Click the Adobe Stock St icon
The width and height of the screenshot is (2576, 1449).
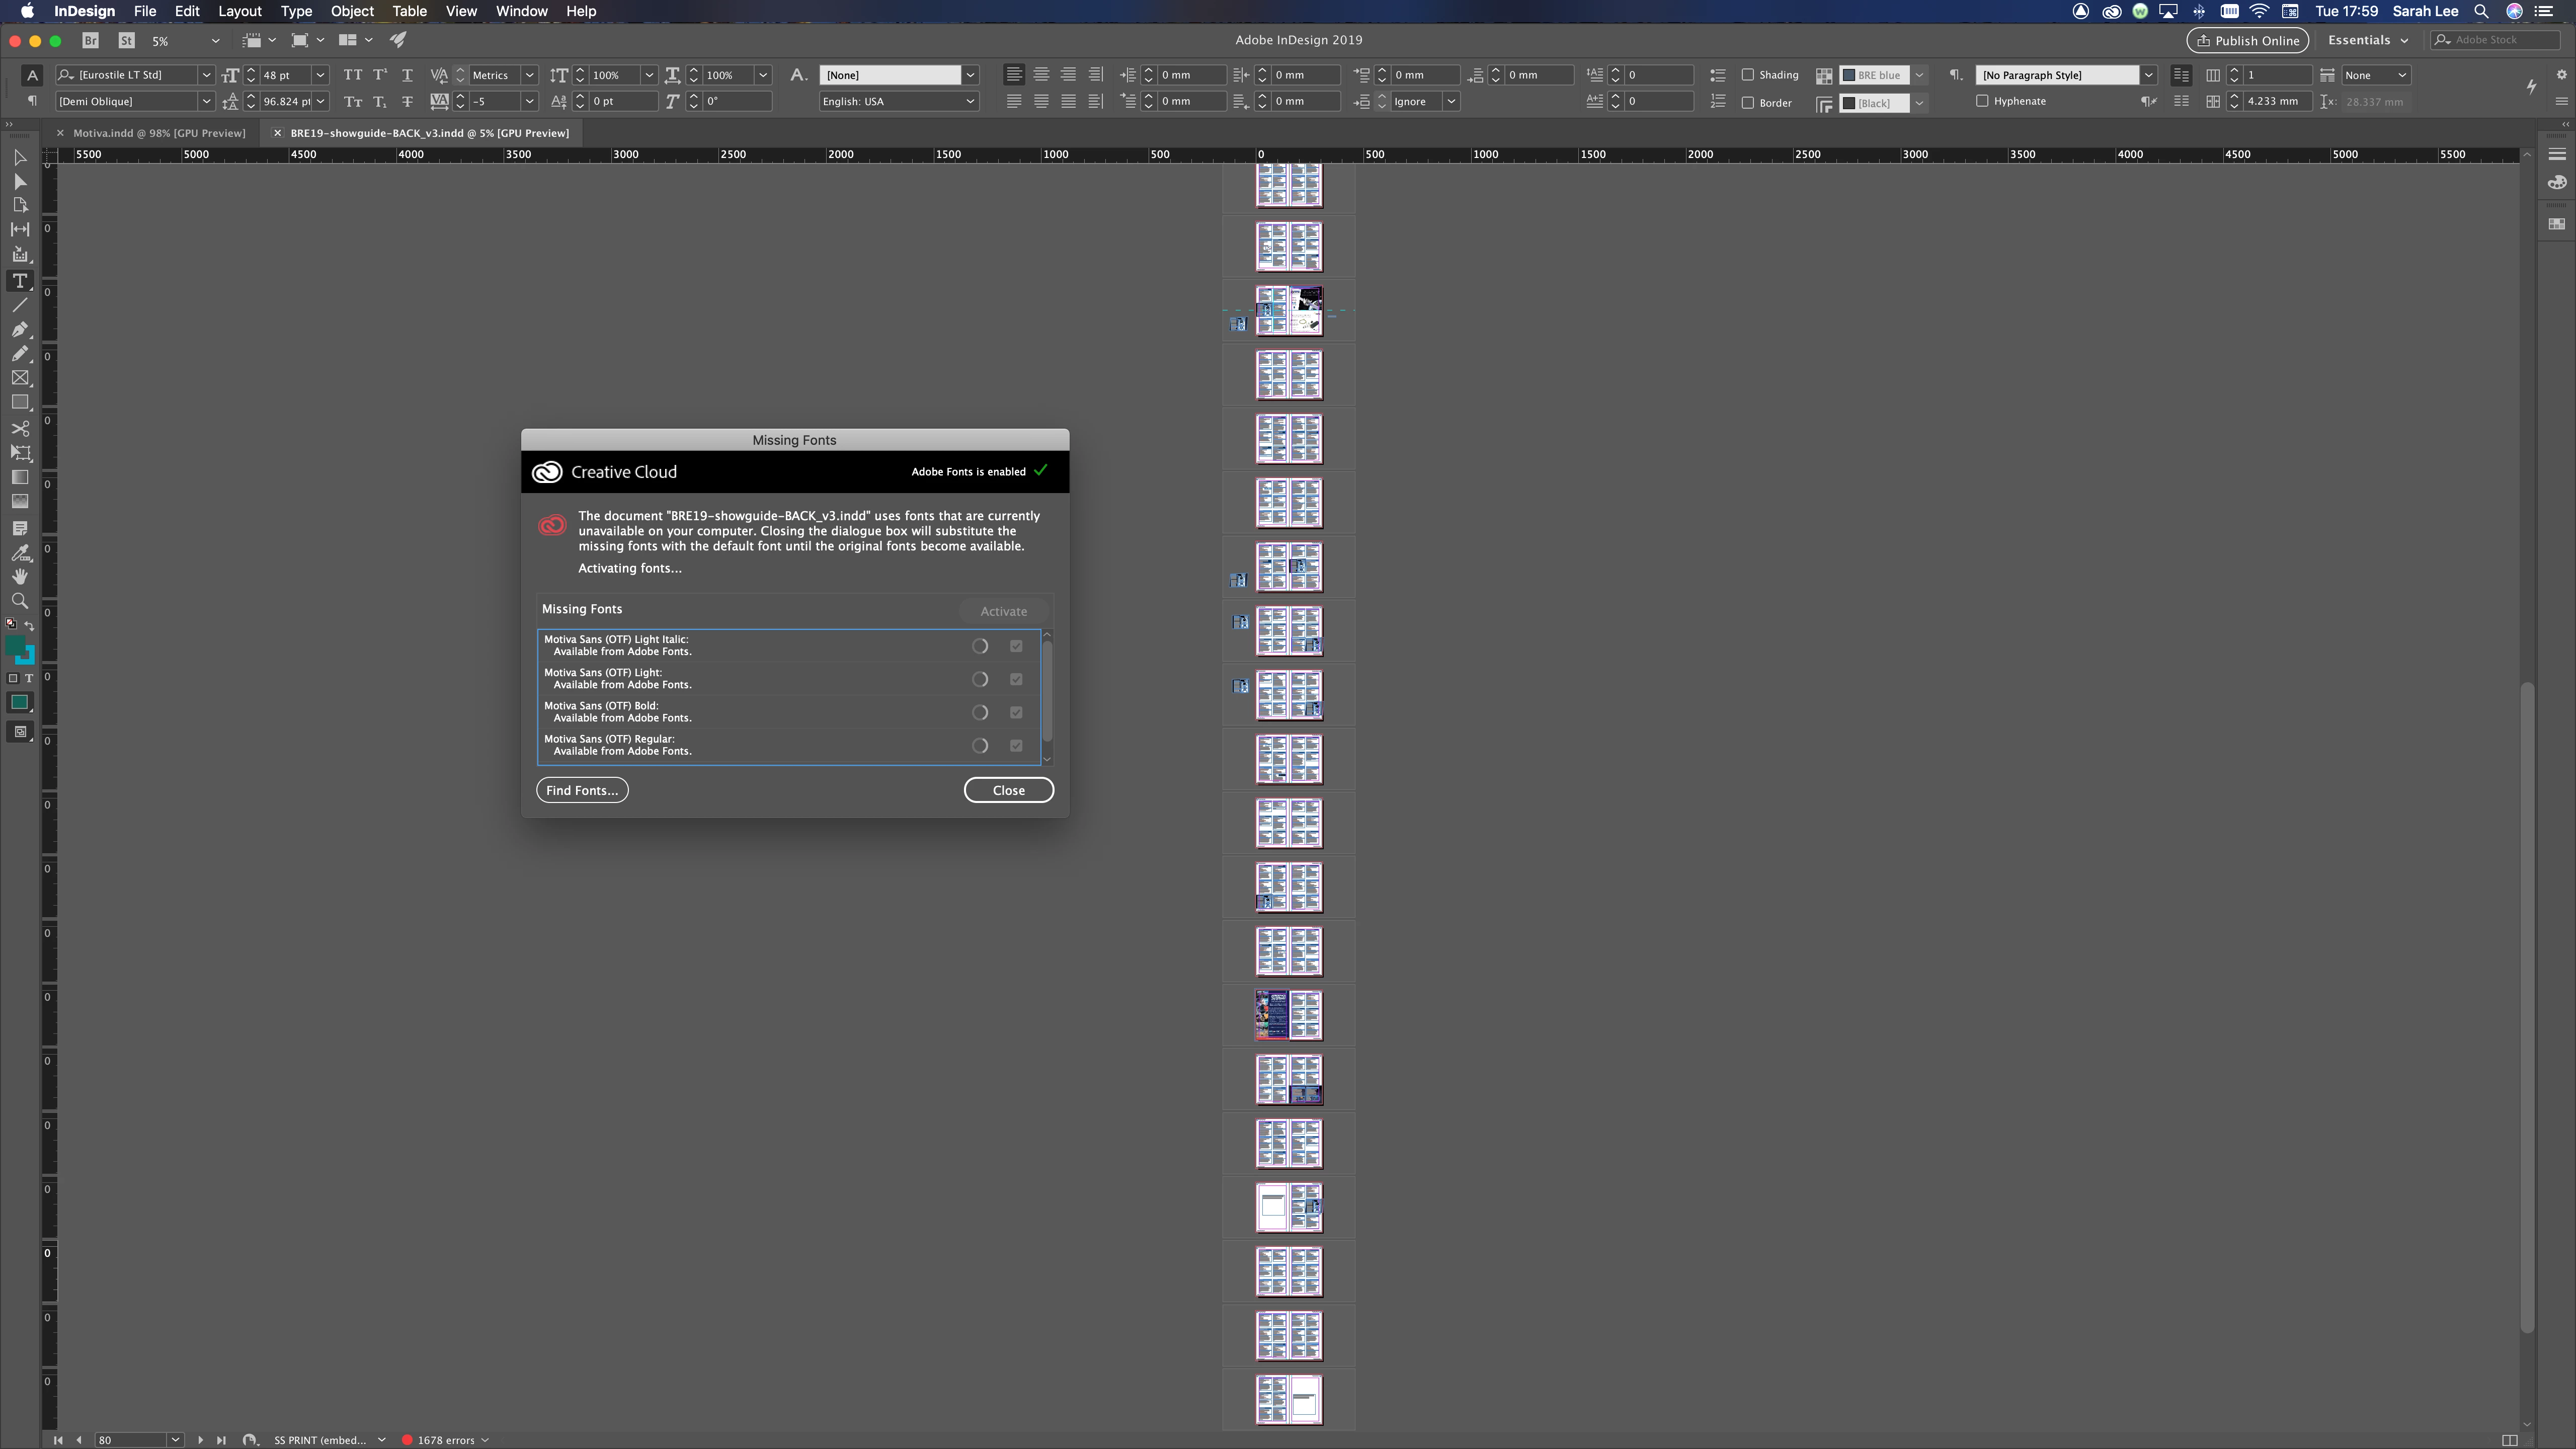[126, 40]
